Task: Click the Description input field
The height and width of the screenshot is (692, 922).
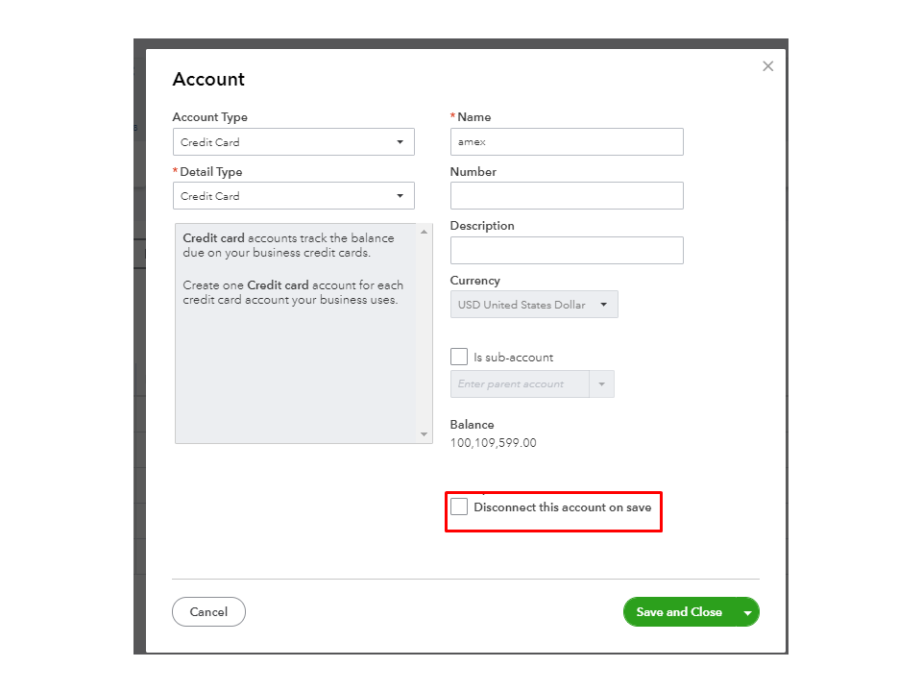Action: [567, 250]
